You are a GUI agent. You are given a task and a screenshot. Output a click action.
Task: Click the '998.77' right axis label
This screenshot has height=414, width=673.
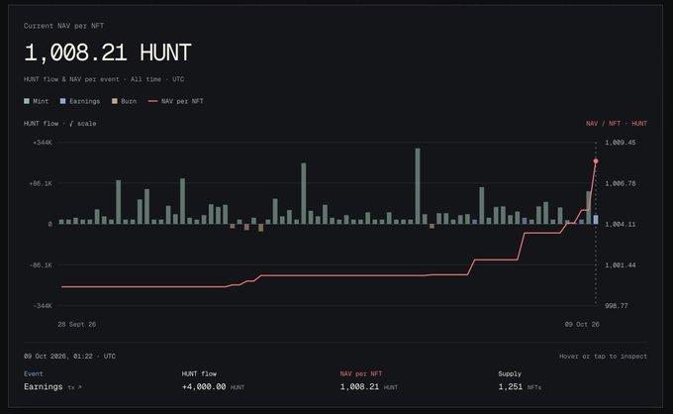(617, 306)
